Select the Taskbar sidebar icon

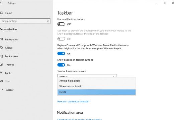pyautogui.click(x=1, y=90)
